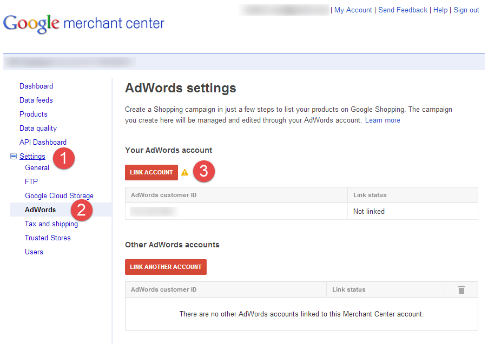488x344 pixels.
Task: Open the Help link
Action: (440, 10)
